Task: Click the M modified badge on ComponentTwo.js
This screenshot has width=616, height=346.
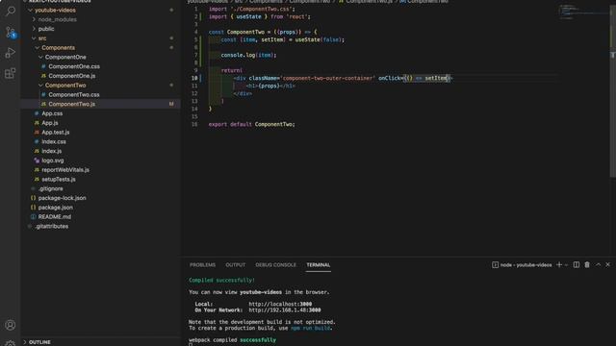Action: pyautogui.click(x=171, y=104)
